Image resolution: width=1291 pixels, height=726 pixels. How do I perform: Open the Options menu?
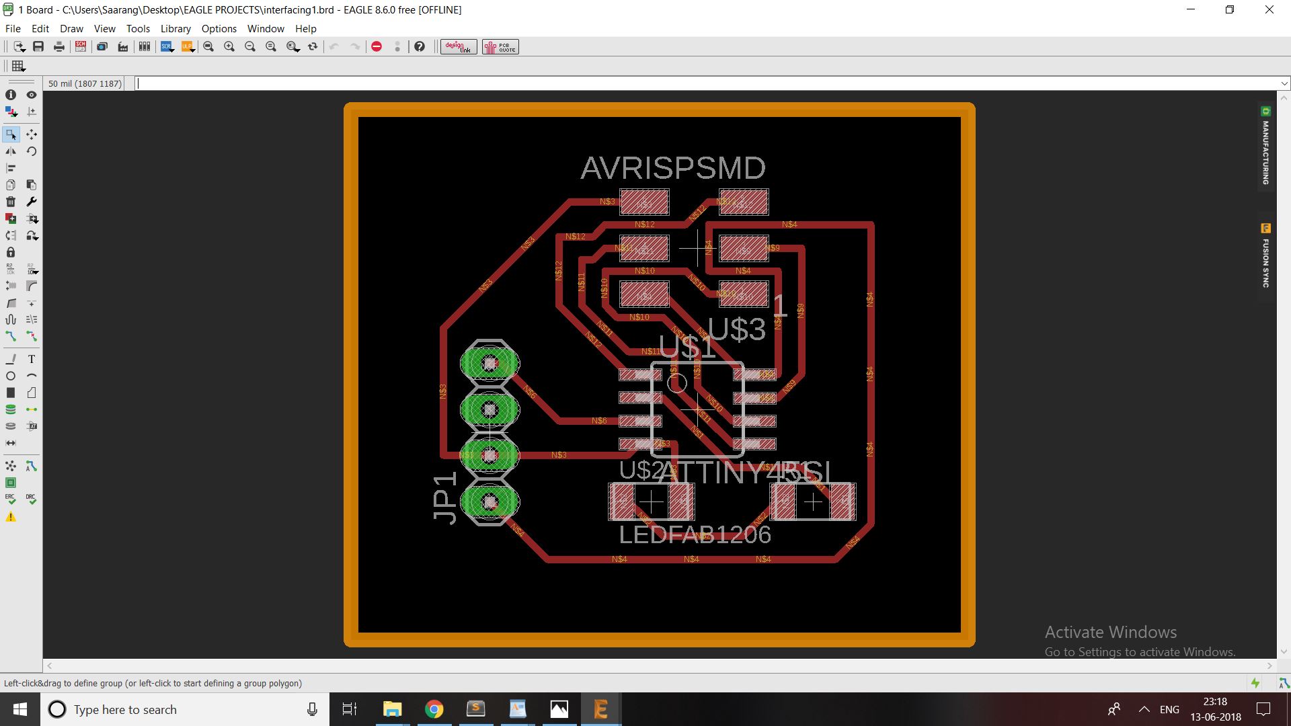coord(219,29)
